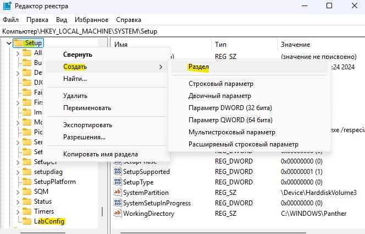The image size is (365, 234).
Task: Click the WorkingDirectory string value icon
Action: (x=117, y=213)
